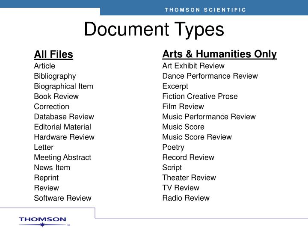Click the 'Document Types' slide title
This screenshot has height=231, width=308.
[x=154, y=30]
